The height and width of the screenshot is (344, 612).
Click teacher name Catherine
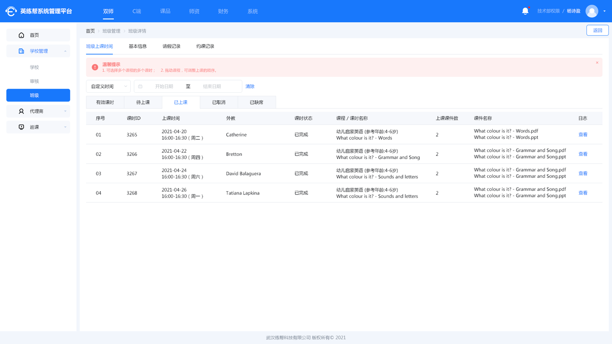(x=236, y=135)
